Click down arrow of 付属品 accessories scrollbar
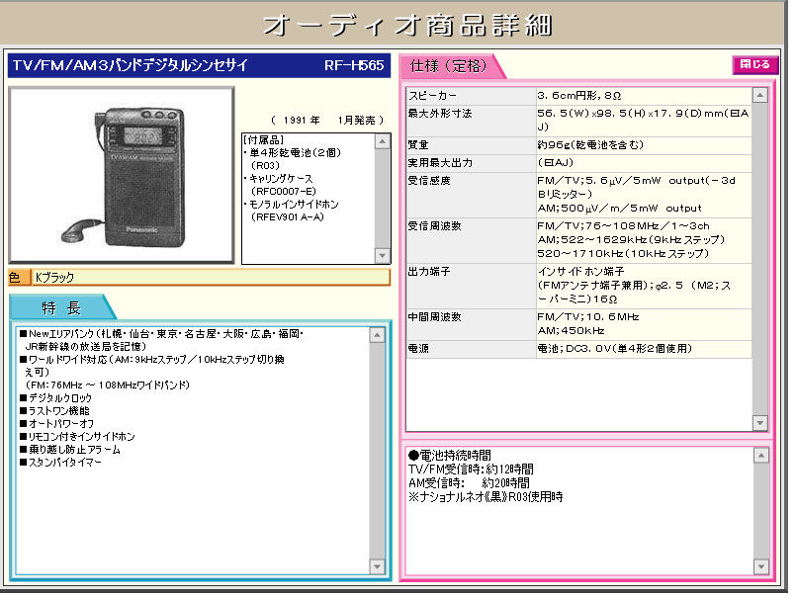This screenshot has width=796, height=599. tap(383, 255)
